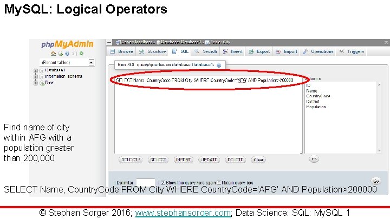This screenshot has width=390, height=219.
Task: Open the Insert tab
Action: [233, 51]
